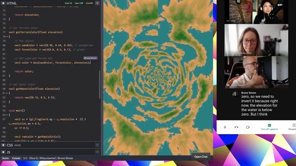Viewport: 296px width, 166px height.
Task: Open three-dots options on 'You' tile
Action: (228, 21)
